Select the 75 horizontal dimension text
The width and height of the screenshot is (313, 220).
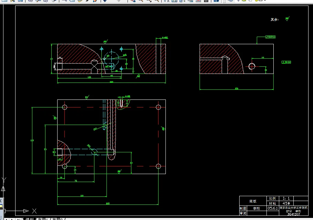click(x=75, y=181)
